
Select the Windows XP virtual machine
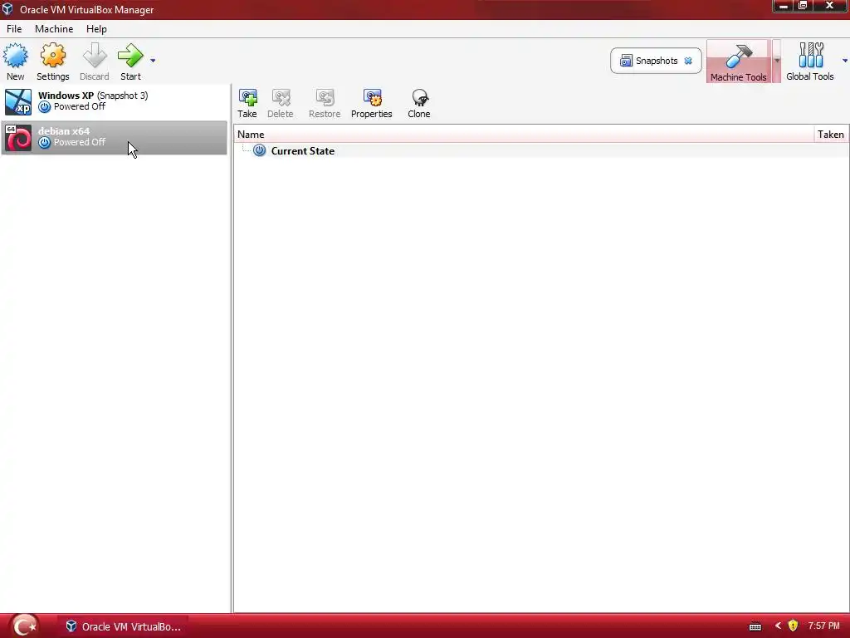click(x=115, y=102)
